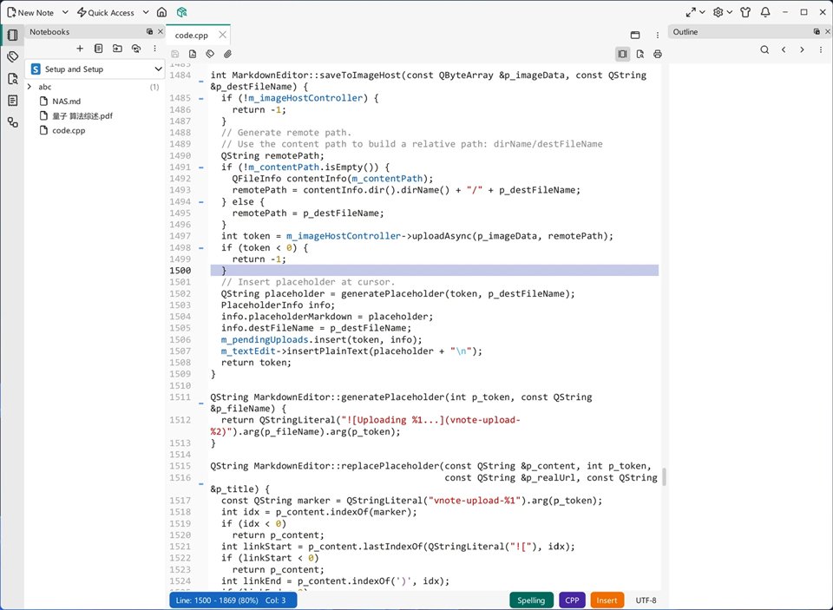833x610 pixels.
Task: Toggle the Insert mode indicator in status bar
Action: click(607, 600)
